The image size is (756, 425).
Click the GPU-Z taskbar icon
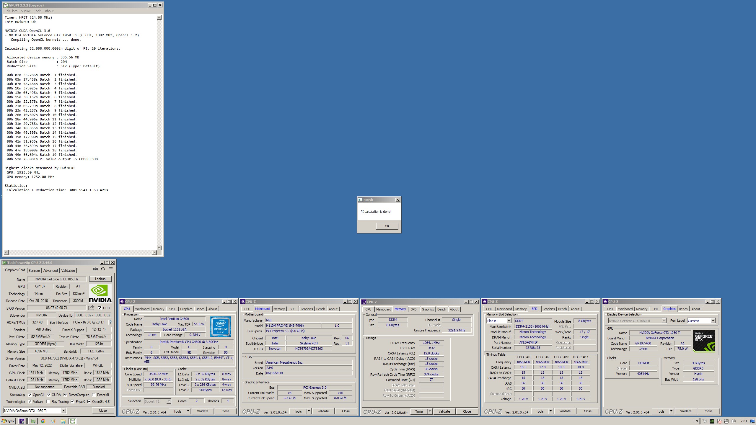coord(33,421)
